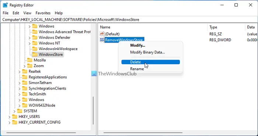Image resolution: width=258 pixels, height=136 pixels.
Task: Click the HKEY_USERS folder icon
Action: 14,116
